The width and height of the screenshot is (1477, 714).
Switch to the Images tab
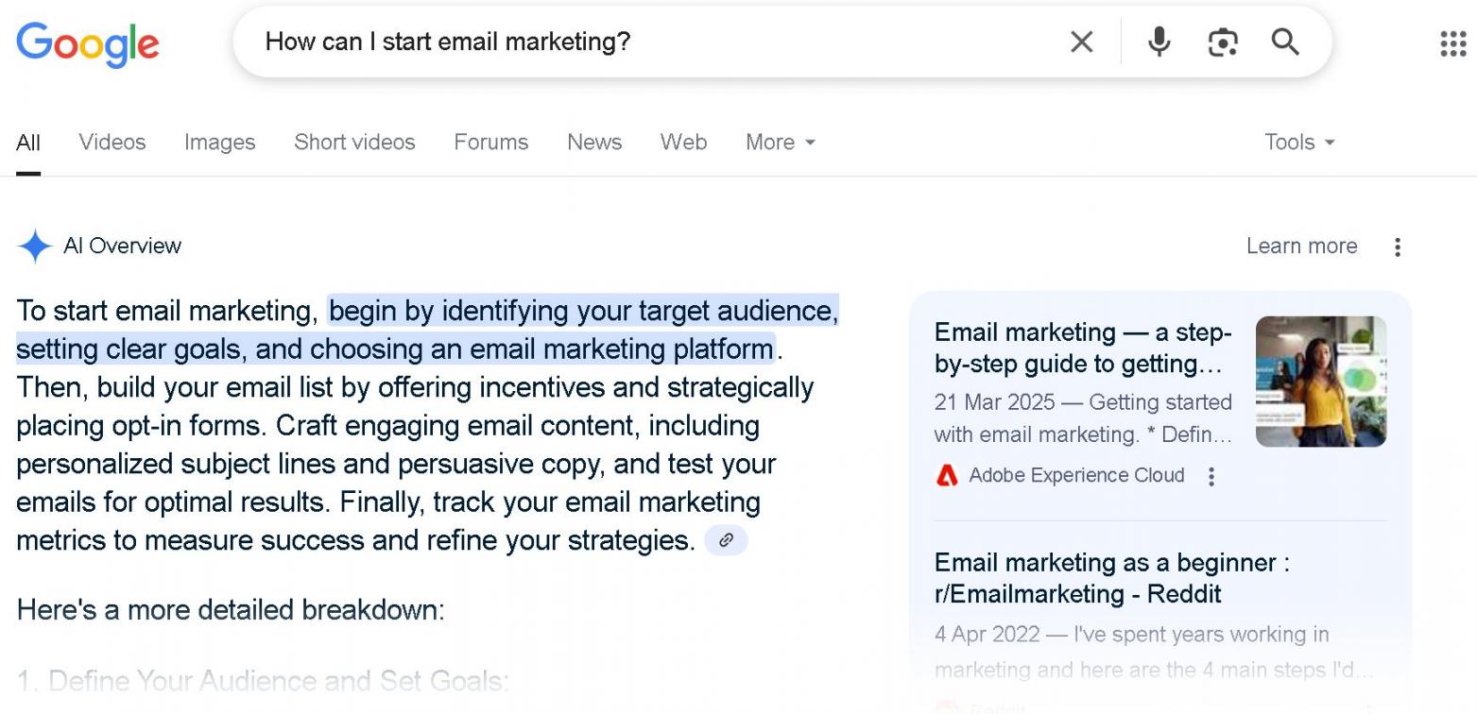219,142
